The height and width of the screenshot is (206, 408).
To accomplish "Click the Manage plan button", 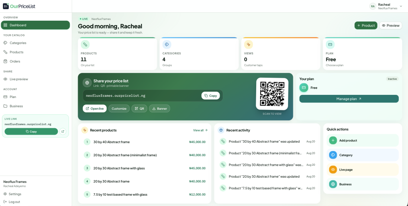I will point(349,99).
